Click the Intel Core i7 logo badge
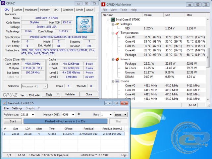The height and width of the screenshot is (159, 212). pyautogui.click(x=85, y=25)
